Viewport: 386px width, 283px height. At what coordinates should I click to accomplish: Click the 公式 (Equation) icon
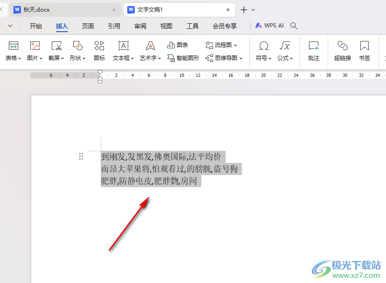tap(285, 46)
